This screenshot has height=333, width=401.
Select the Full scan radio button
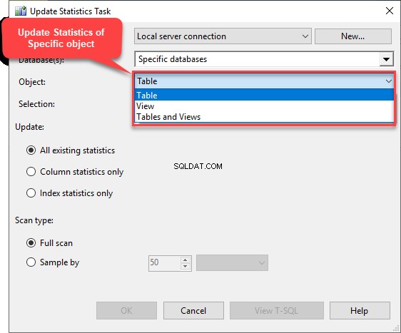[31, 242]
